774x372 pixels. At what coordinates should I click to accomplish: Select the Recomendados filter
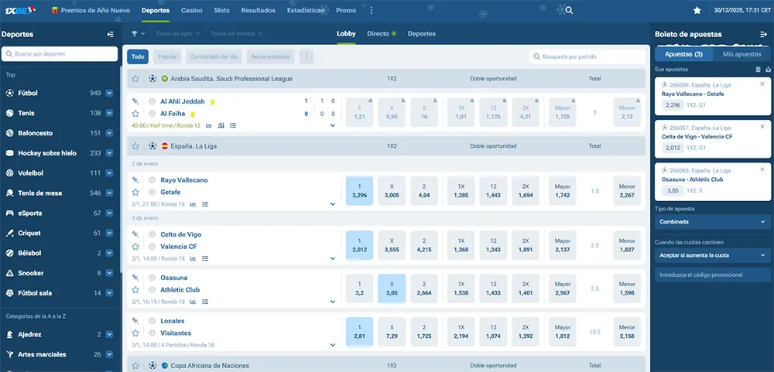coord(270,56)
